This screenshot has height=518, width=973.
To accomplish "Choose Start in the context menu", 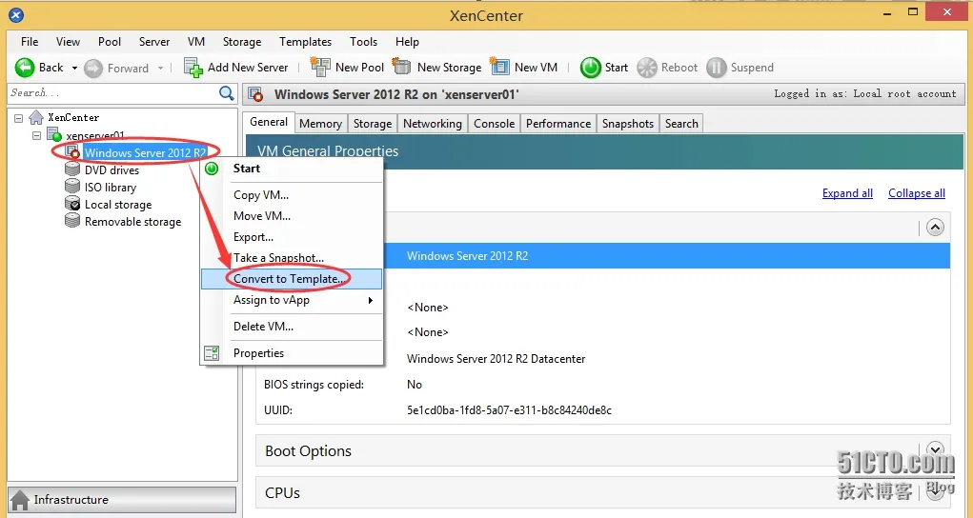I will [291, 169].
